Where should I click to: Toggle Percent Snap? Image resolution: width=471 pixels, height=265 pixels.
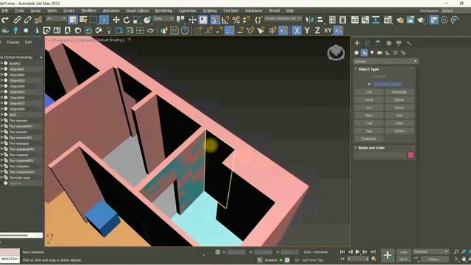click(x=236, y=20)
